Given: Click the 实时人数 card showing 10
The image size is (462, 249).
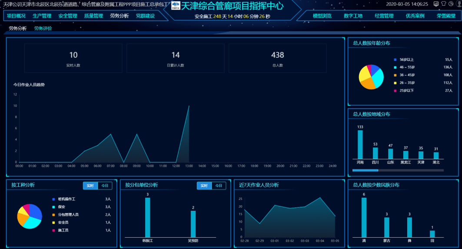Looking at the screenshot, I should (x=73, y=58).
